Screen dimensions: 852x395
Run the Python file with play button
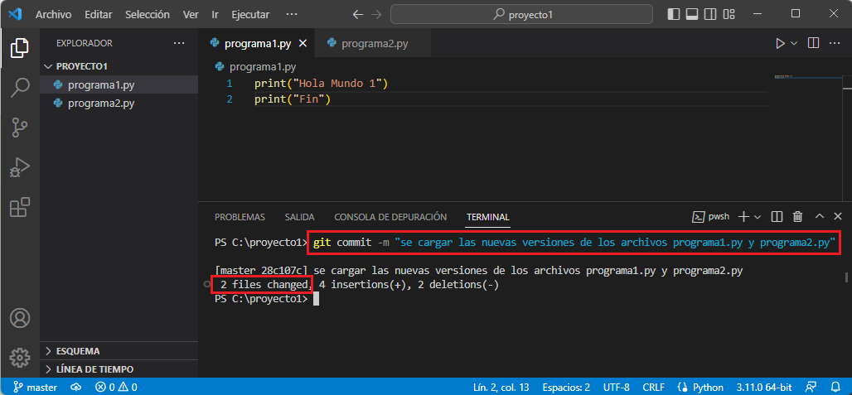coord(780,43)
